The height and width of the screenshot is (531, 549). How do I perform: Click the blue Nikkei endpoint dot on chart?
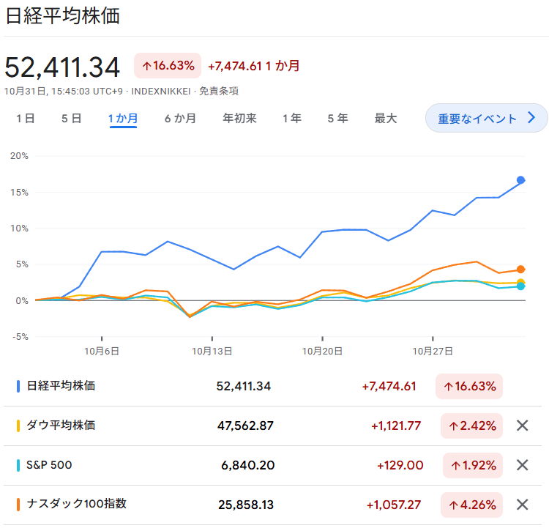click(x=520, y=180)
